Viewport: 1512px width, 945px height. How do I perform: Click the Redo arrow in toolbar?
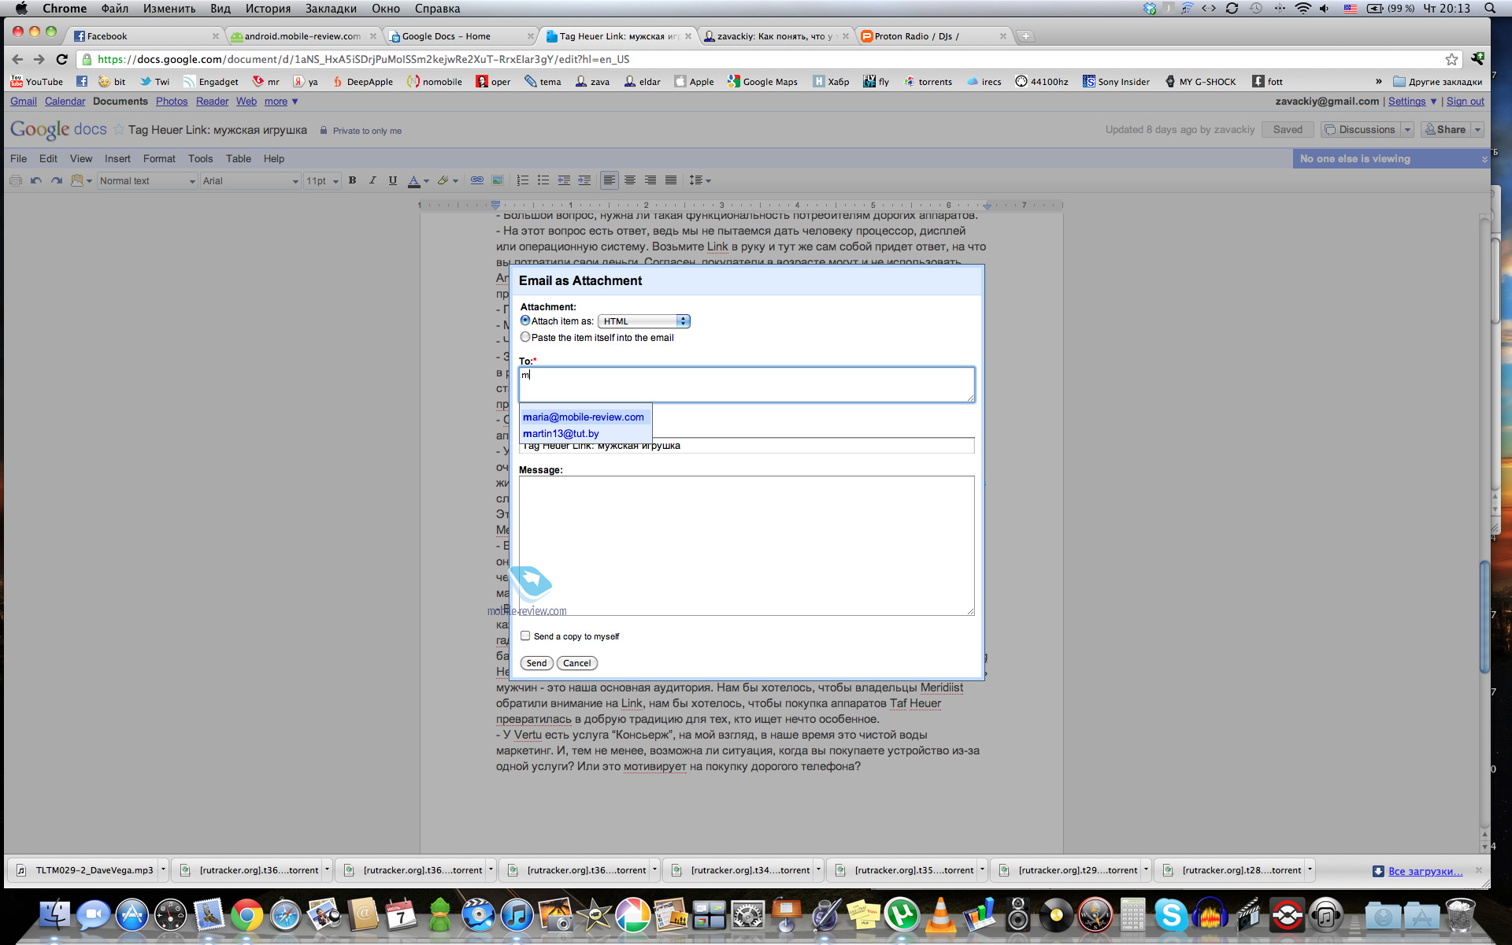(x=56, y=181)
